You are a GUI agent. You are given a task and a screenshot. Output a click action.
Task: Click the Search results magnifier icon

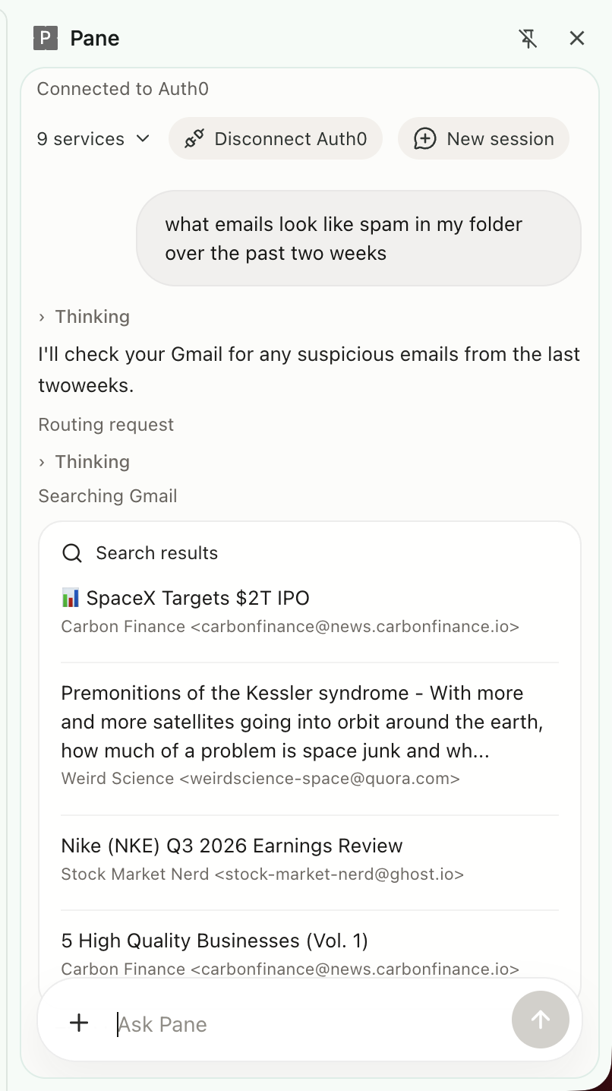pyautogui.click(x=72, y=553)
